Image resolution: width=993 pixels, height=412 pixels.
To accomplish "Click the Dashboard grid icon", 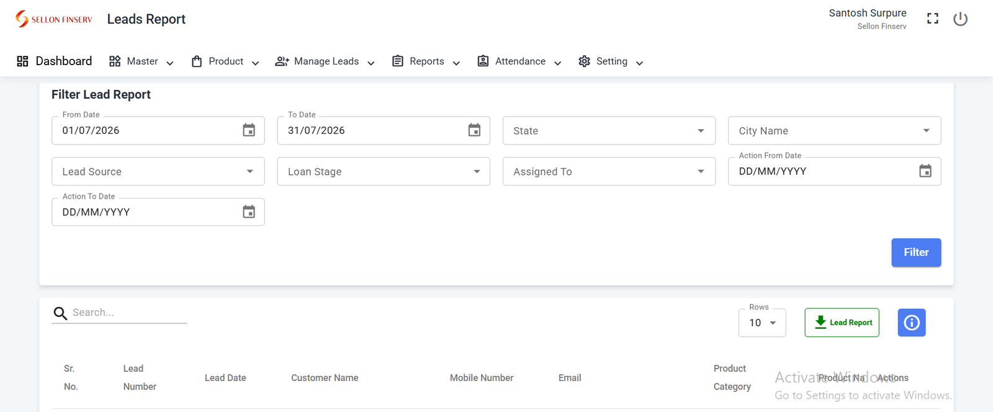I will click(23, 61).
